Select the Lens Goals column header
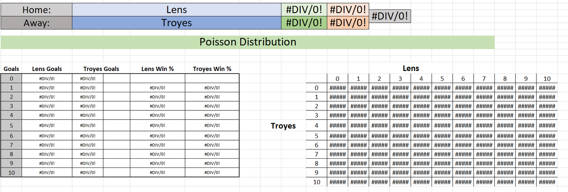Image resolution: width=568 pixels, height=192 pixels. point(47,69)
